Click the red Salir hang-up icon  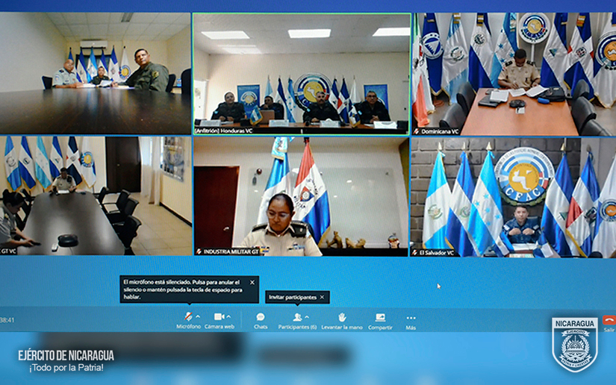pos(609,320)
